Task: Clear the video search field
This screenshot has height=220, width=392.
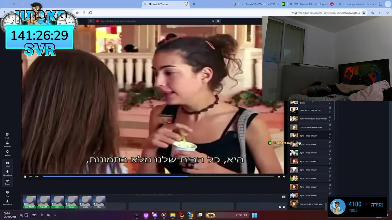Action: 213,21
